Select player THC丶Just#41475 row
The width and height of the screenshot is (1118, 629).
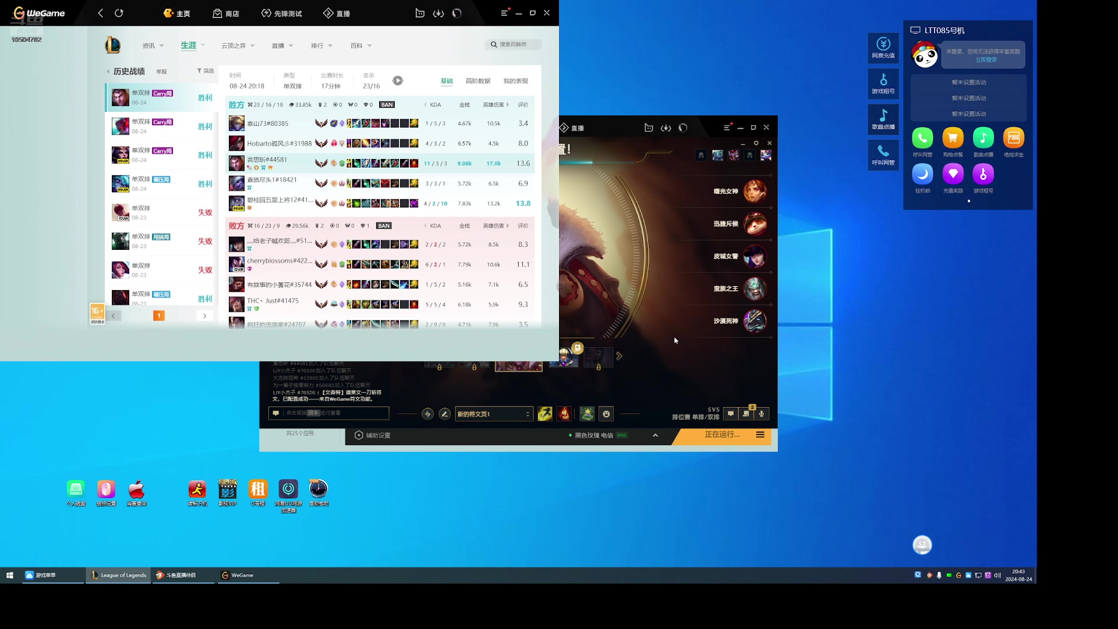[380, 304]
